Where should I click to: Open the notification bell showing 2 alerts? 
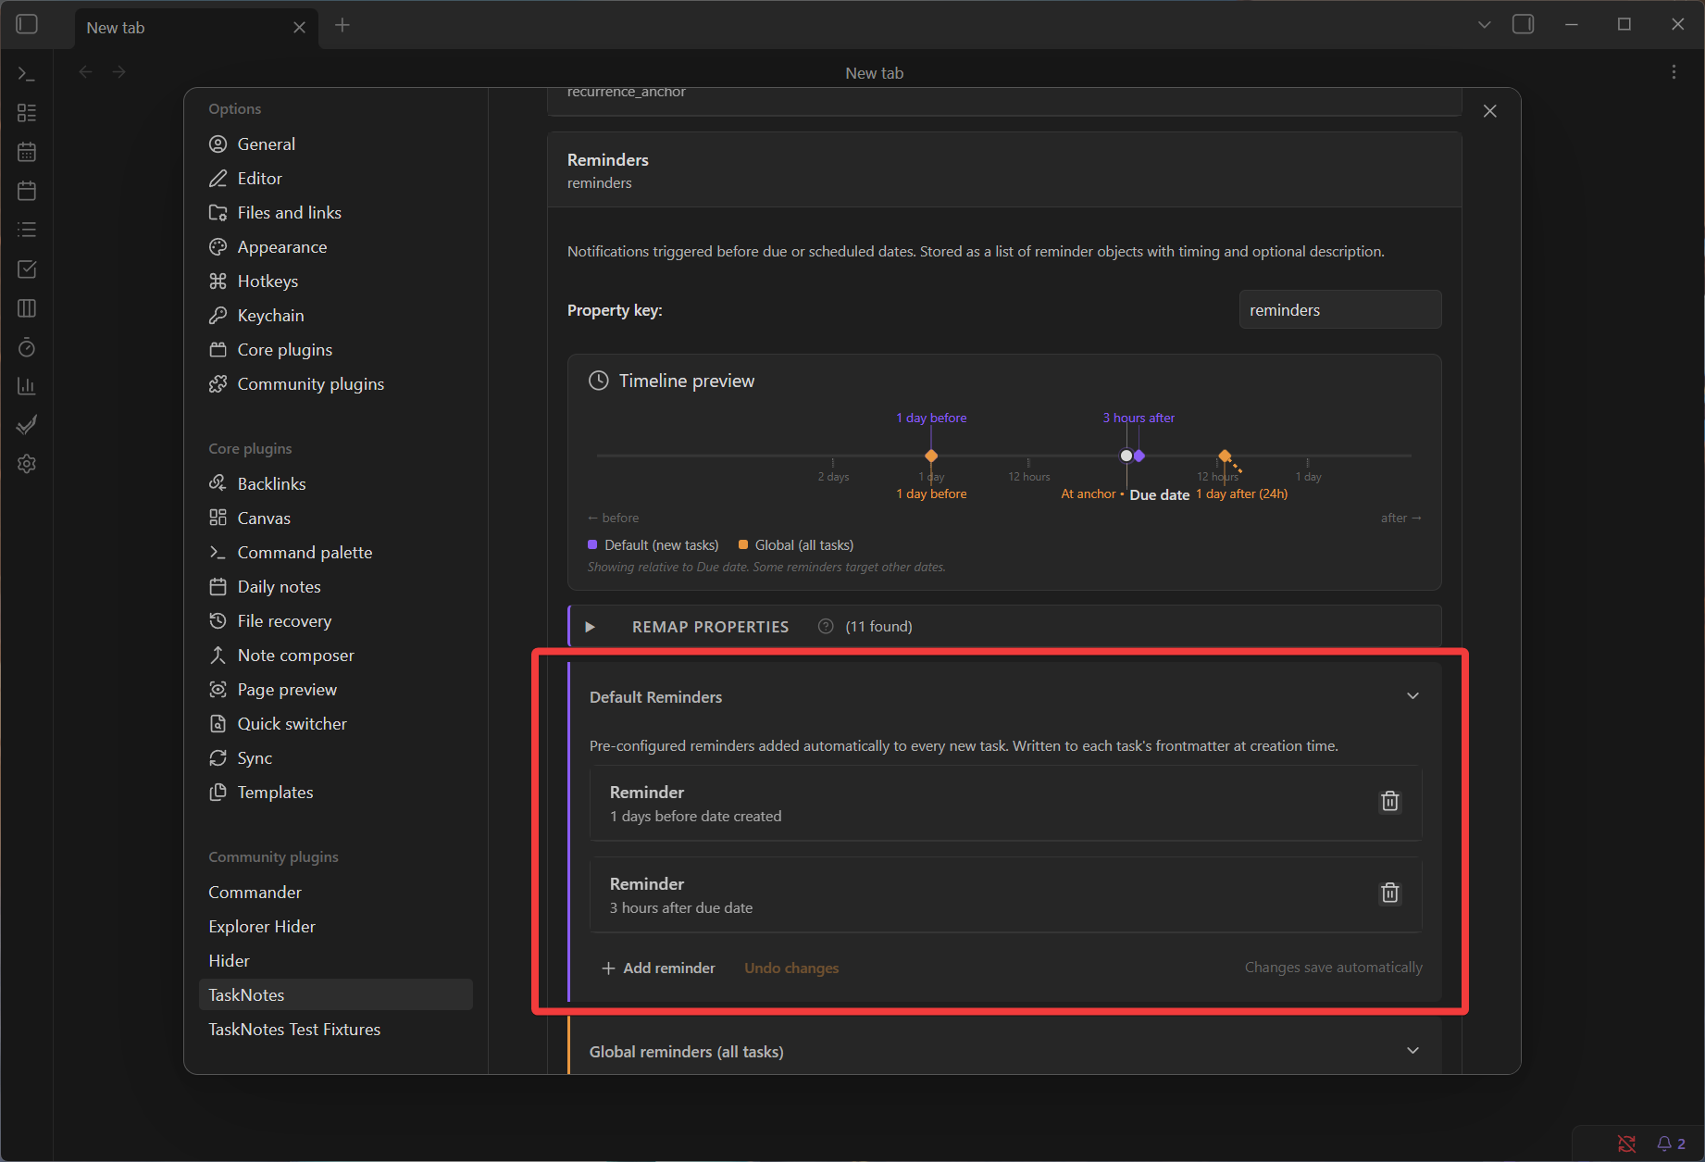point(1665,1143)
